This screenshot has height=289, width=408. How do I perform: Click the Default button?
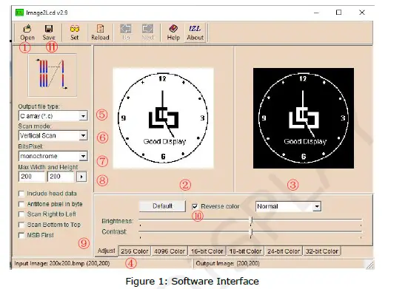tap(162, 206)
